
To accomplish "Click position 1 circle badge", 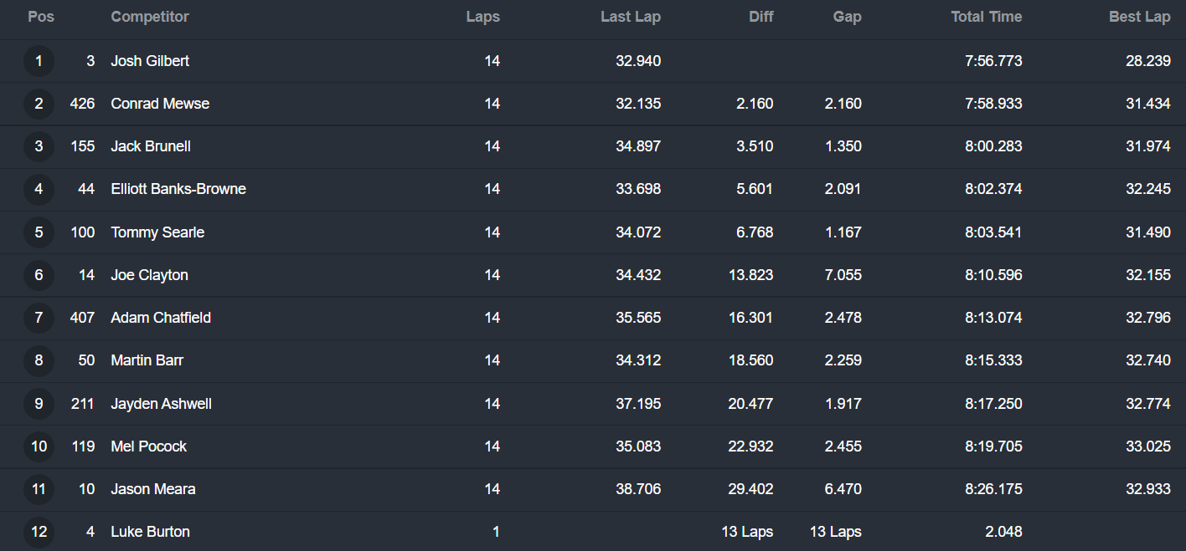I will (x=39, y=61).
